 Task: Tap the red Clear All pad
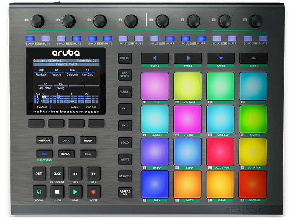point(253,184)
